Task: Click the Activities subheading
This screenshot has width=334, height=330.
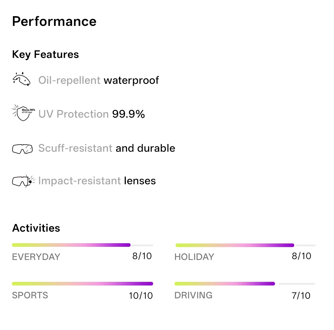Action: point(36,228)
